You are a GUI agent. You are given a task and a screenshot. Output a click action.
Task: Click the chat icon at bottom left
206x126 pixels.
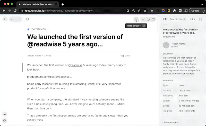pyautogui.click(x=5, y=121)
